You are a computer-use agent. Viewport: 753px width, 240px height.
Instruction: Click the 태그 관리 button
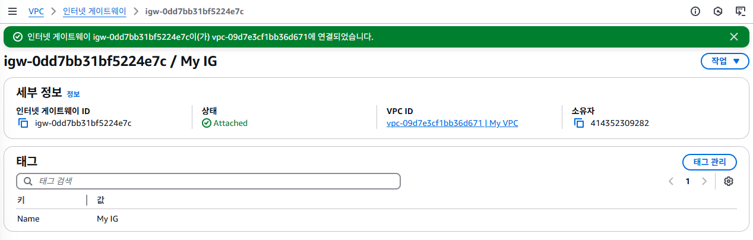pyautogui.click(x=710, y=162)
